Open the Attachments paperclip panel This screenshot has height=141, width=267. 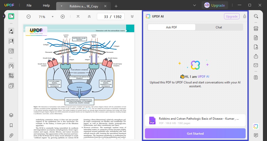pyautogui.click(x=11, y=135)
